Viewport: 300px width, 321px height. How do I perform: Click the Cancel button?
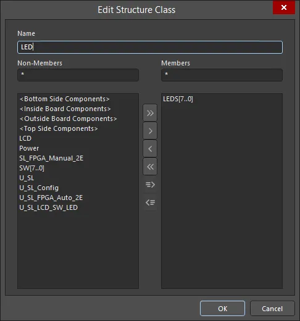coord(272,309)
